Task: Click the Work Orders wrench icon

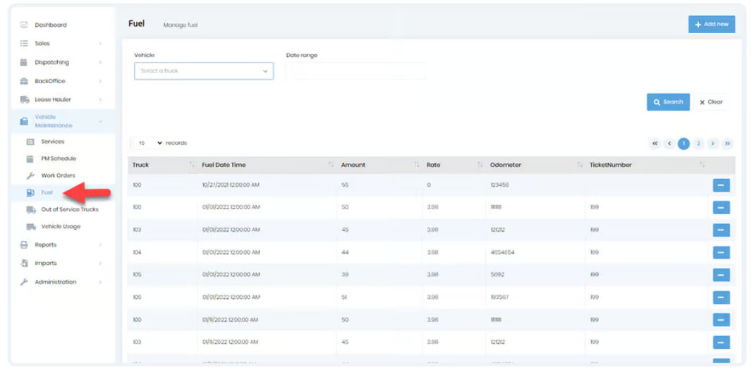Action: 30,175
